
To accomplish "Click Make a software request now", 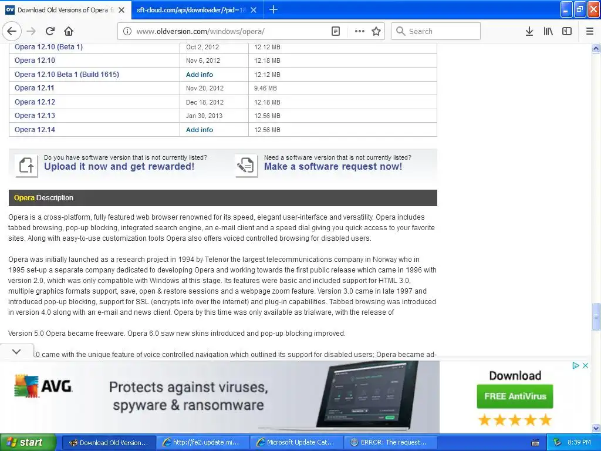I will click(x=333, y=166).
